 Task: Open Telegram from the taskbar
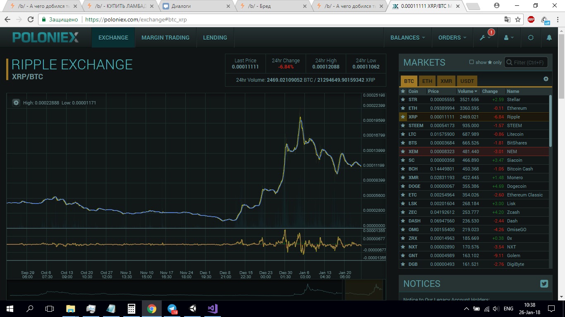tap(172, 308)
